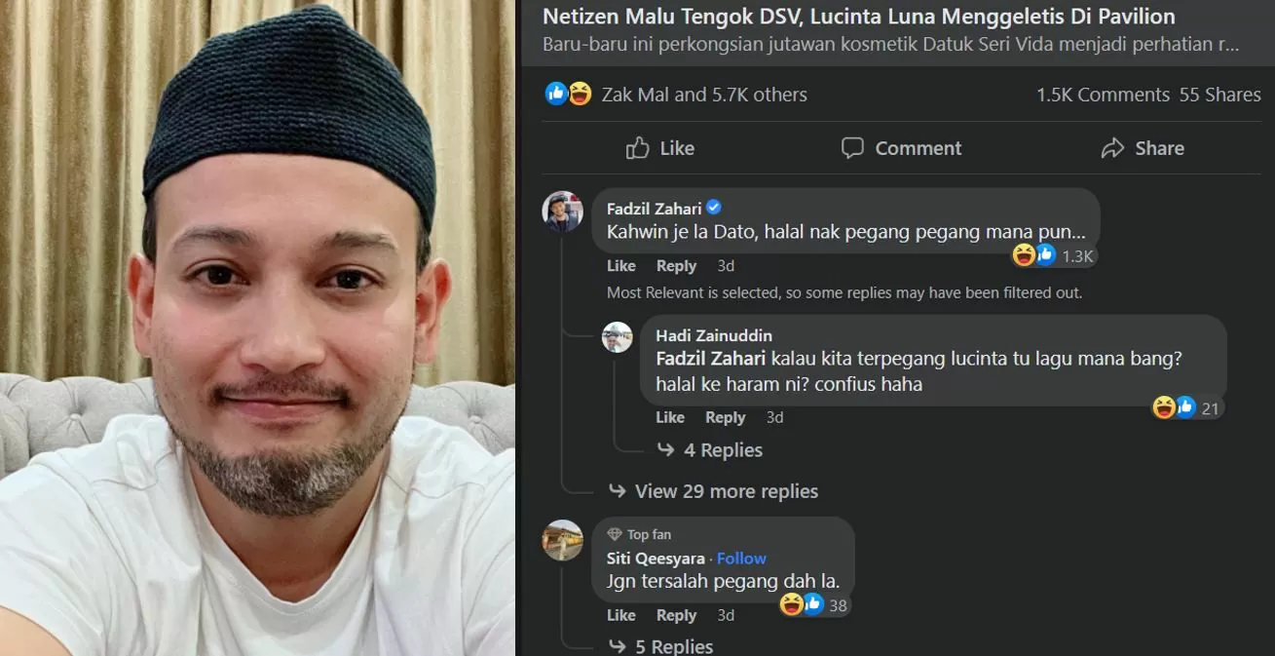Click the verified badge next to Fadzil Zahari
The height and width of the screenshot is (656, 1275).
pyautogui.click(x=714, y=208)
